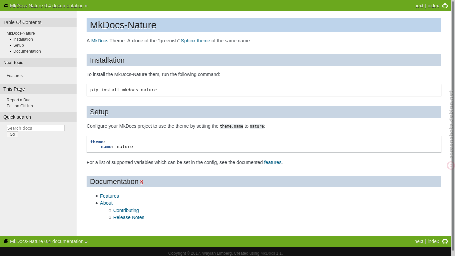
Task: Click Report a Bug in sidebar
Action: point(19,100)
